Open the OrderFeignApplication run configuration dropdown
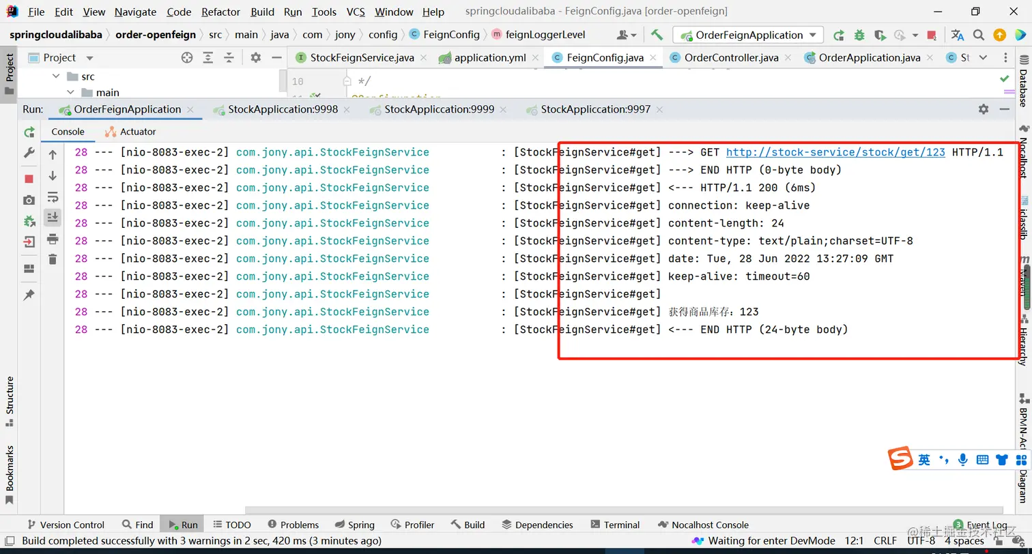 pyautogui.click(x=748, y=35)
